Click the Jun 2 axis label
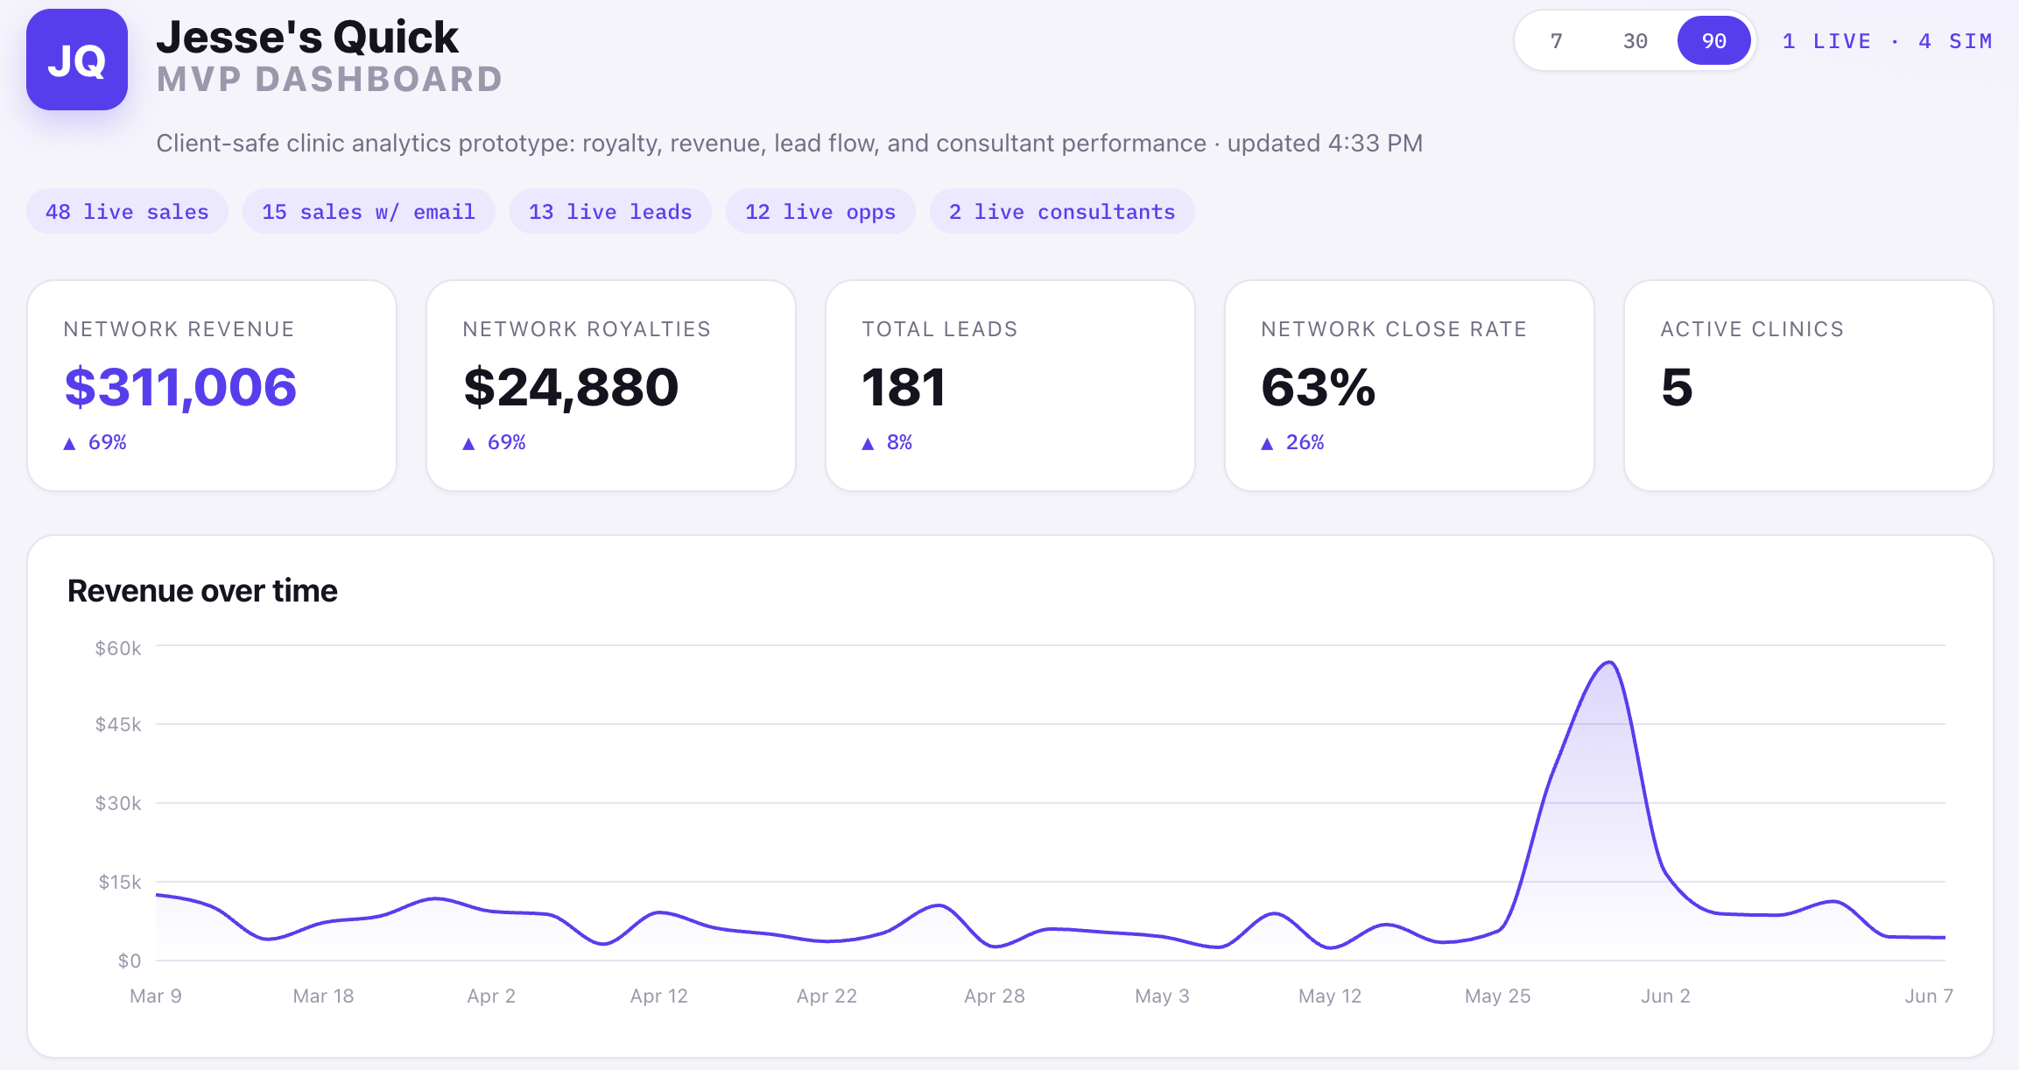 coord(1665,996)
